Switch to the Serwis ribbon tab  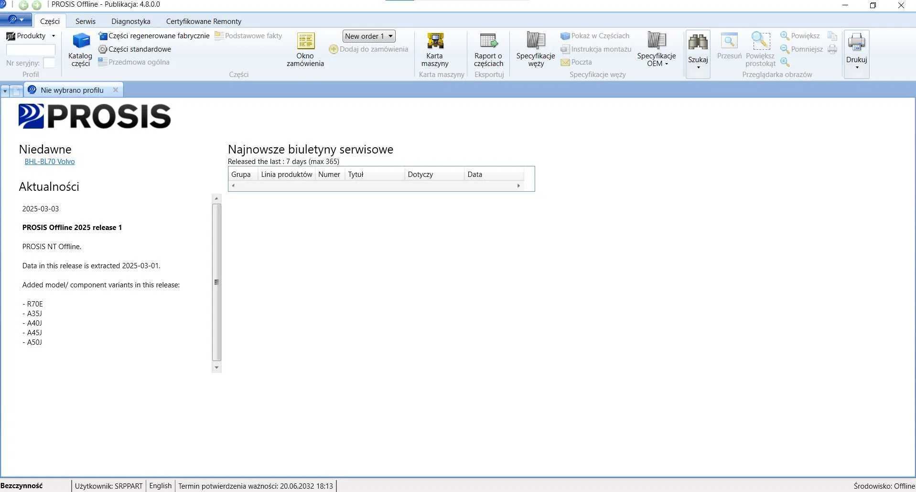coord(86,21)
